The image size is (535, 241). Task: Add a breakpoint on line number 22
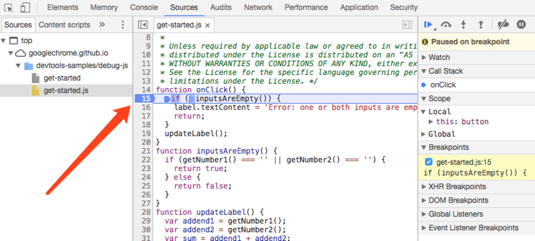pos(146,160)
